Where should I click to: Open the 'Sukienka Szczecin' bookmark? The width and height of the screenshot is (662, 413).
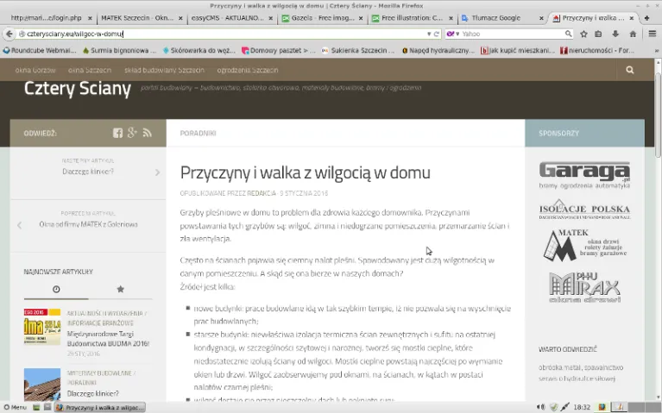tap(358, 50)
